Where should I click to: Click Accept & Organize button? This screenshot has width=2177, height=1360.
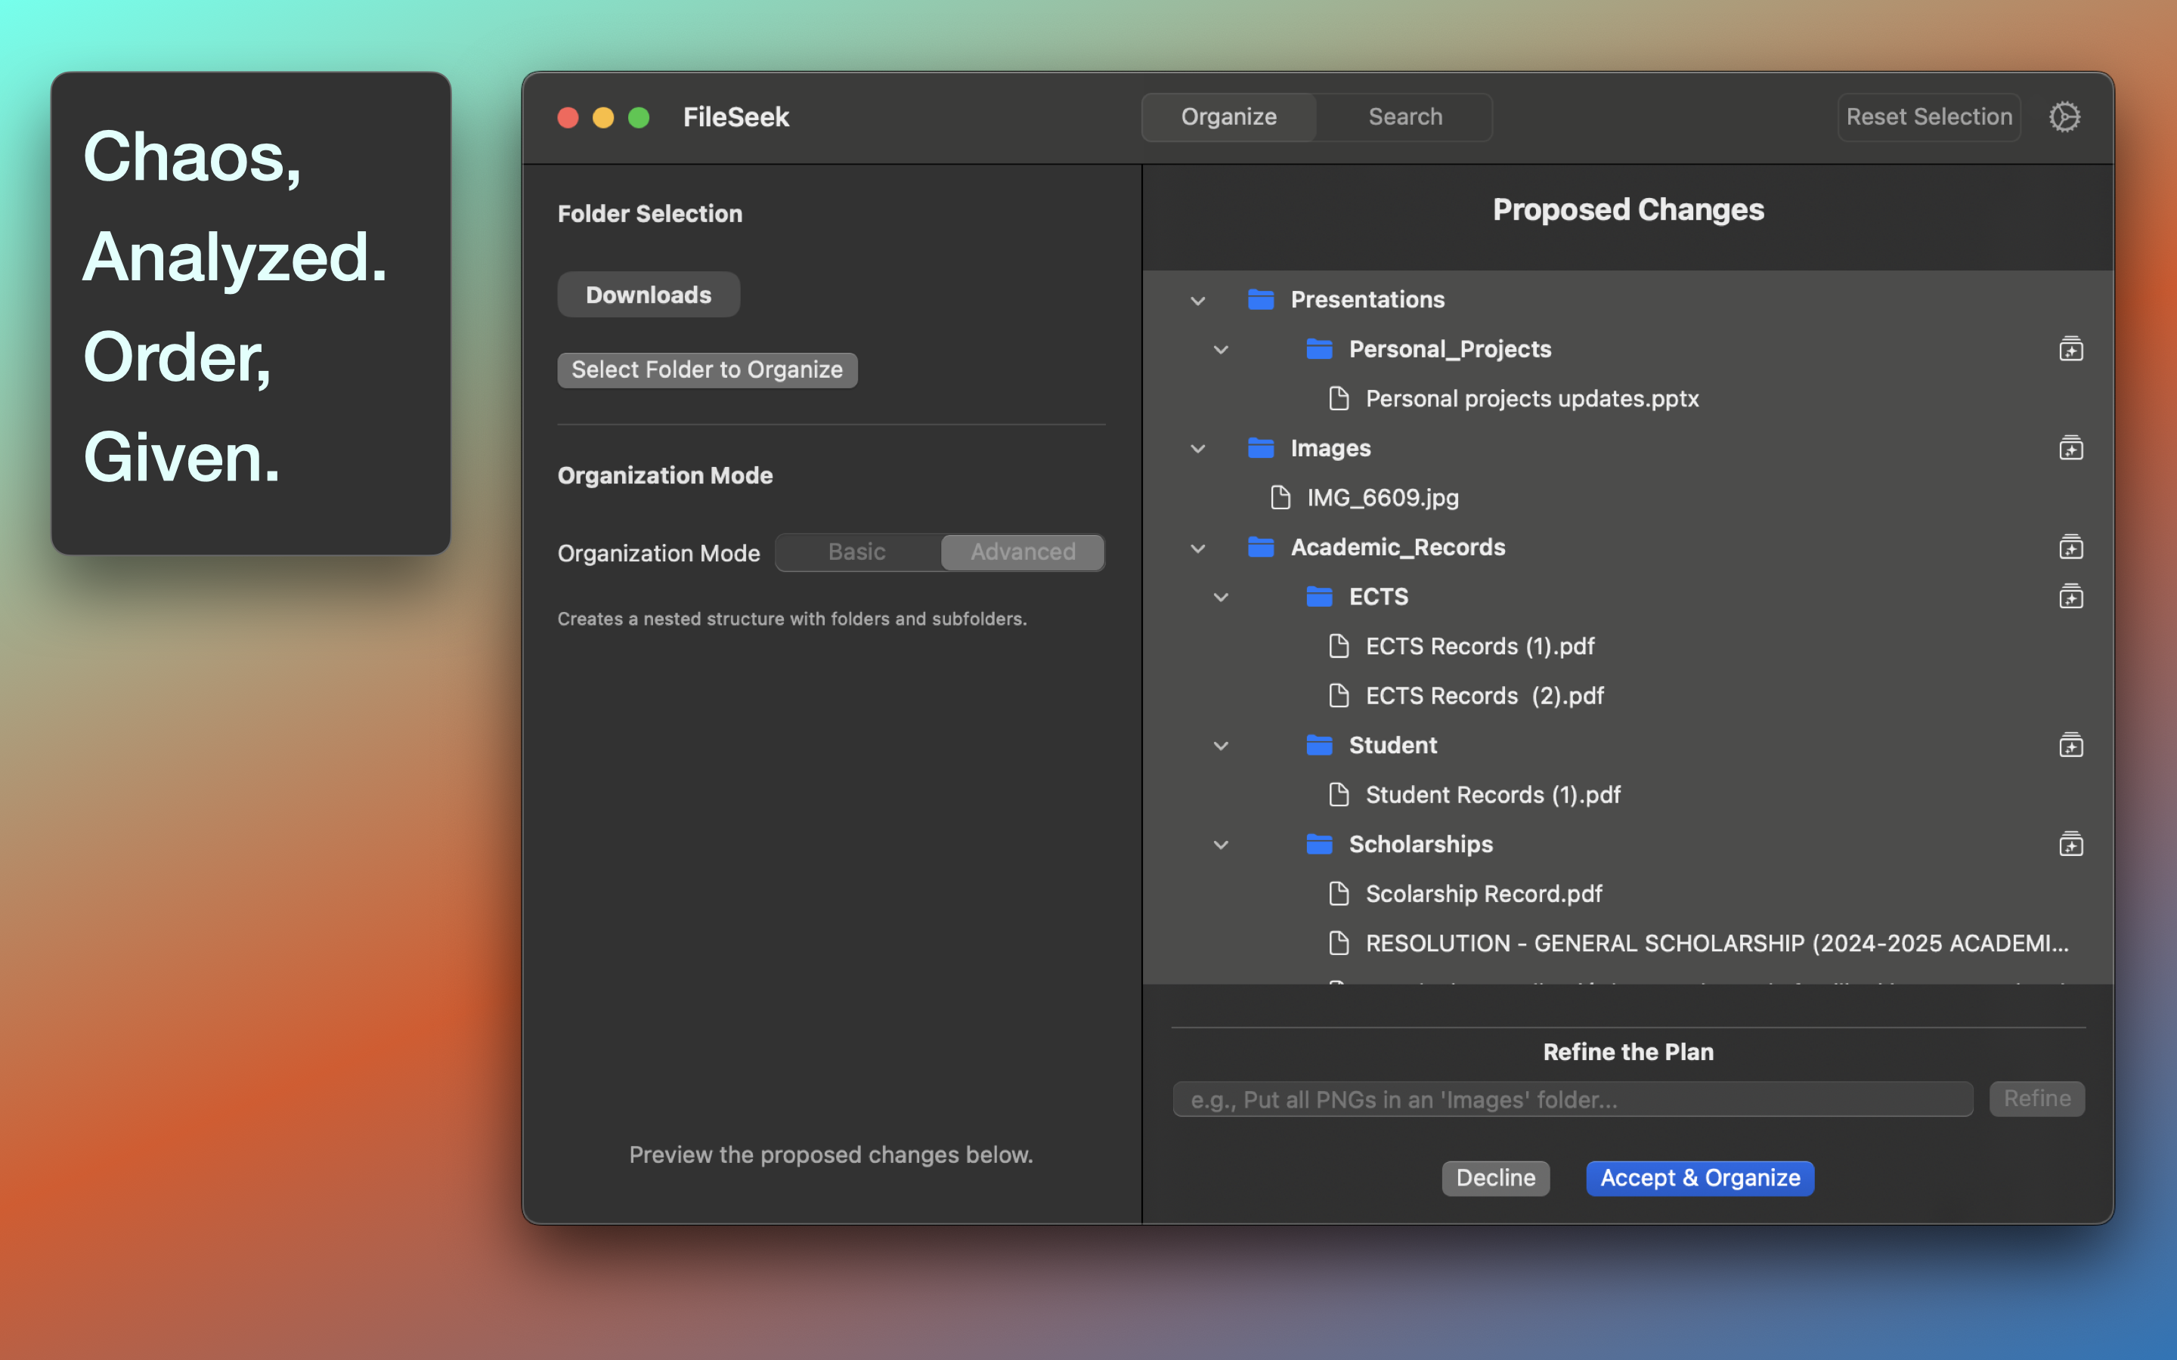click(1700, 1177)
